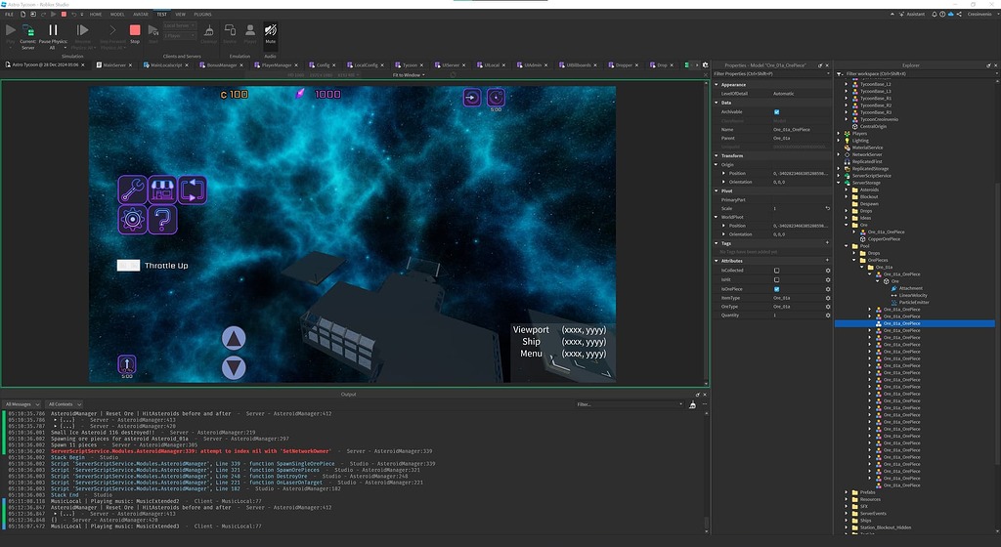Collapse the Attributes section in Properties
1001x547 pixels.
[x=717, y=262]
